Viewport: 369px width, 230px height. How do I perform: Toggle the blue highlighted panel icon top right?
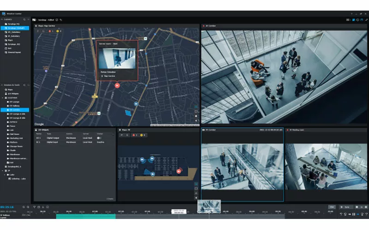tap(353, 20)
